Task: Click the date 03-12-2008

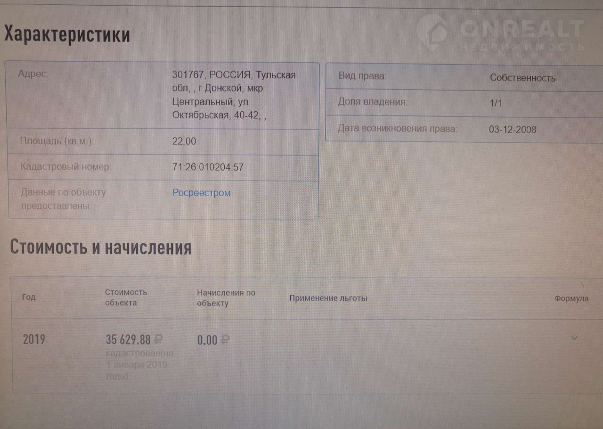Action: [513, 130]
